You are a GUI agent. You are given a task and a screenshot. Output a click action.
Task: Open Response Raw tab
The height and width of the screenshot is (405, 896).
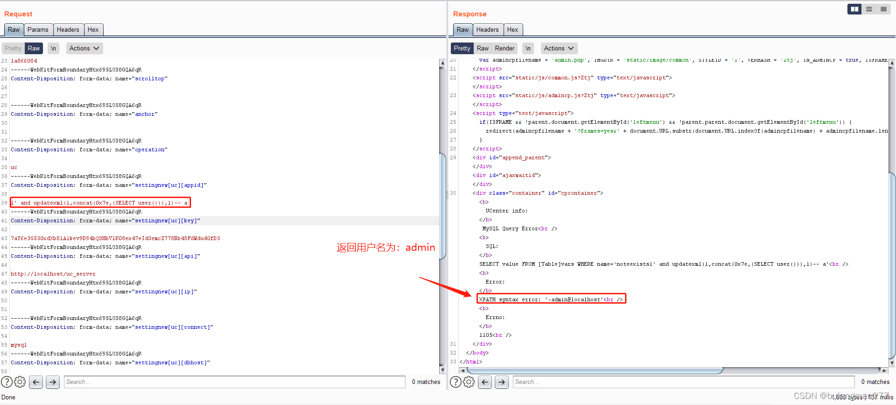point(463,29)
